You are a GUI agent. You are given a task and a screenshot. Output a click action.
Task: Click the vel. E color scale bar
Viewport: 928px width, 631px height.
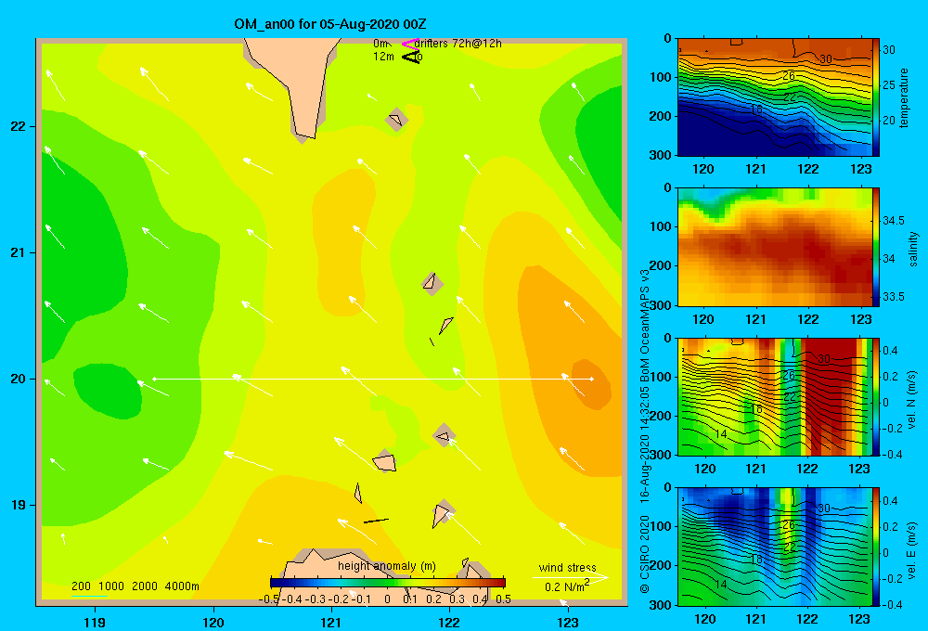tap(876, 547)
